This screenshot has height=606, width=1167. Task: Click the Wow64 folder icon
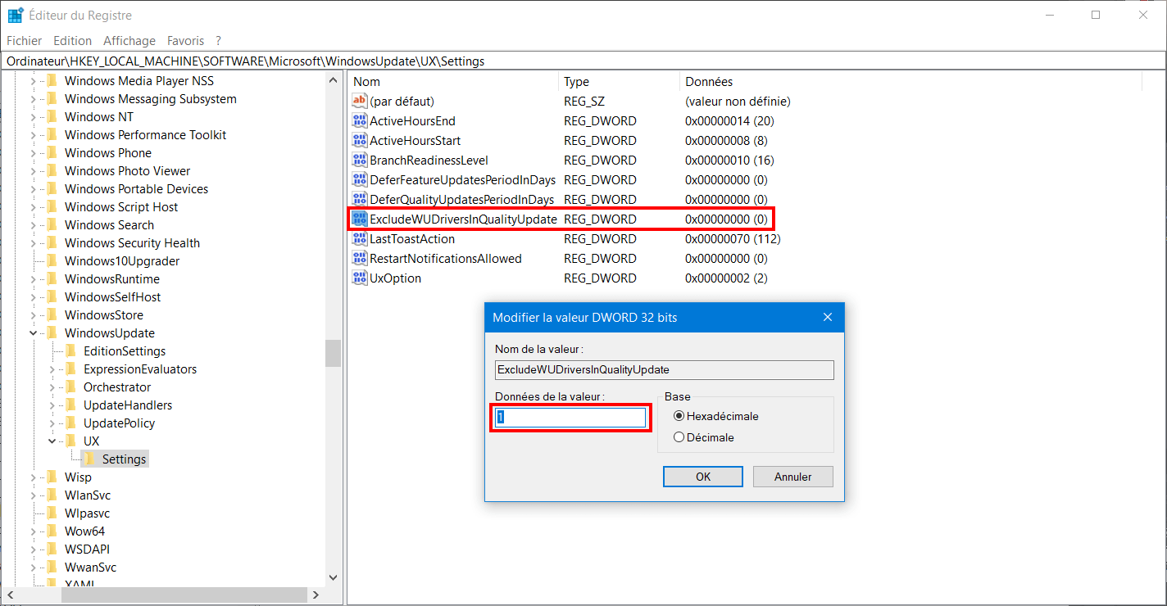click(x=52, y=531)
